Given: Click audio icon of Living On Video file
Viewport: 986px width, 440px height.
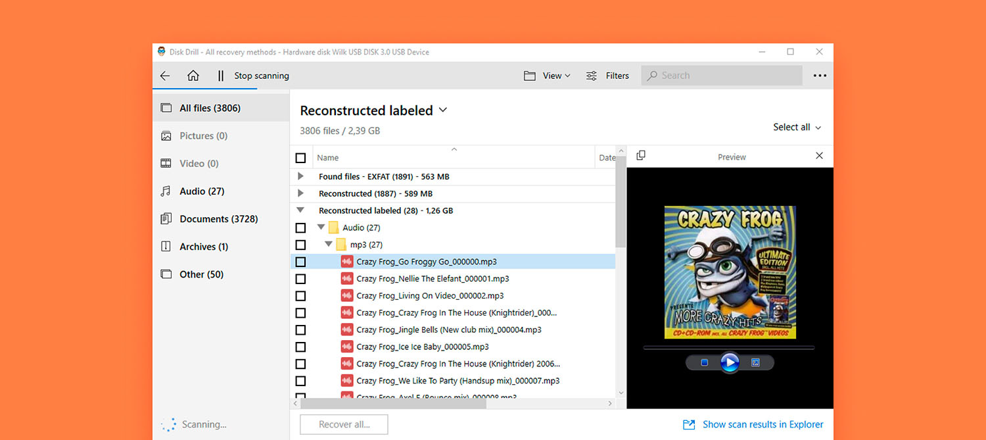Looking at the screenshot, I should tap(347, 296).
